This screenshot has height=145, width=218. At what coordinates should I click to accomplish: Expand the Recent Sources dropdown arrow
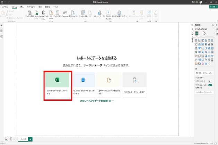click(72, 19)
